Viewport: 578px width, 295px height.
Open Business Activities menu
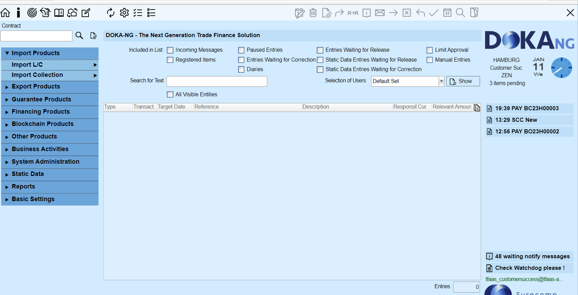50,149
